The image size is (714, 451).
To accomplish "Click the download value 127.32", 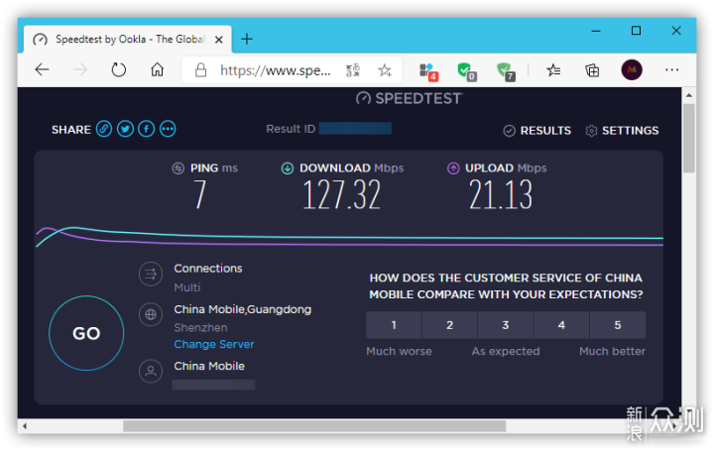I will tap(341, 195).
